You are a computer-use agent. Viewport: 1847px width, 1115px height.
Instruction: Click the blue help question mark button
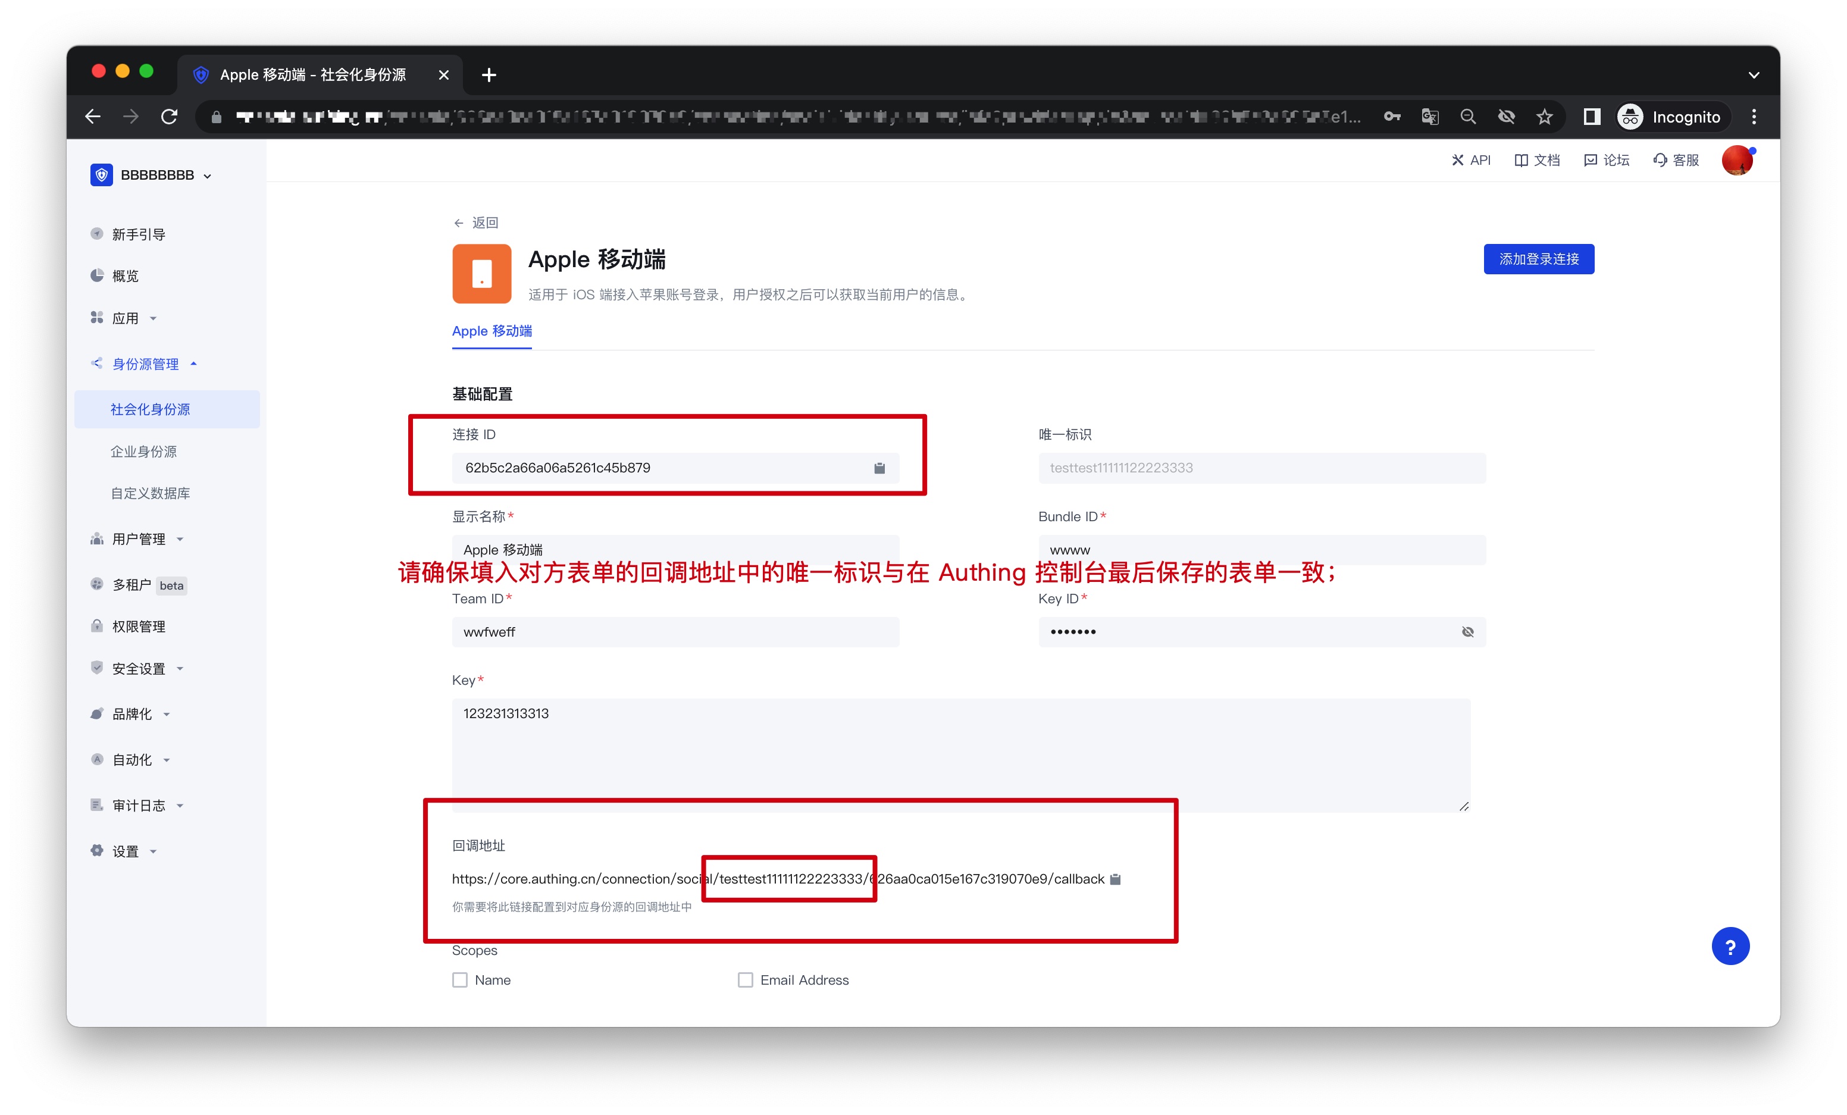(x=1729, y=947)
